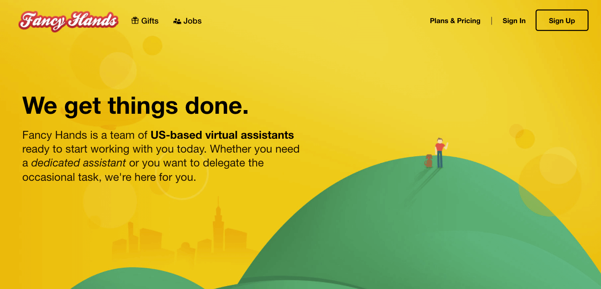The image size is (601, 289).
Task: Open the Jobs page
Action: 188,21
